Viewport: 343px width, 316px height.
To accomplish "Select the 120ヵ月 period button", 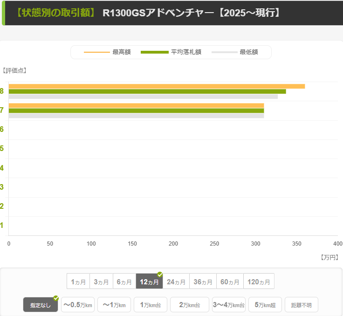I will click(x=259, y=282).
